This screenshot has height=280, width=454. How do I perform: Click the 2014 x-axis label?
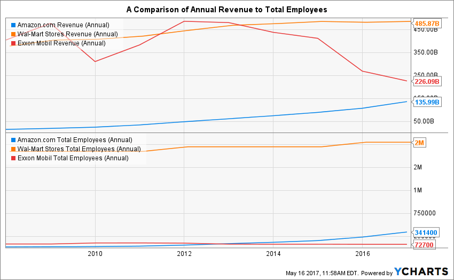point(273,254)
